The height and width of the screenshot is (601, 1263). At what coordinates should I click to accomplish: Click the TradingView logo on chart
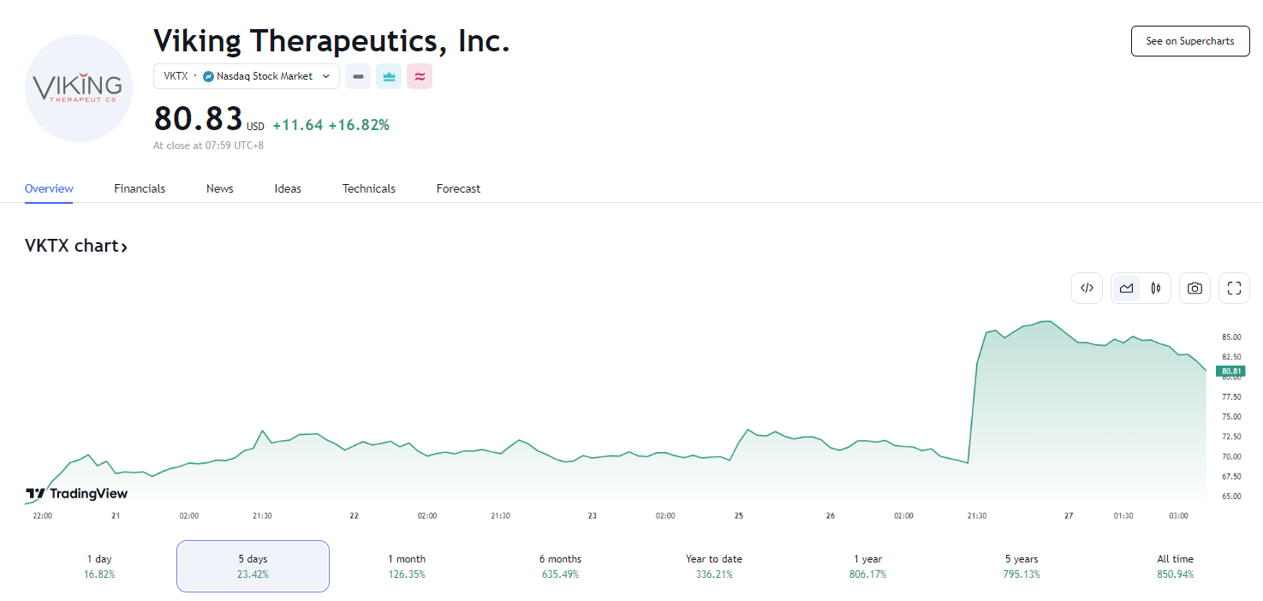[77, 493]
